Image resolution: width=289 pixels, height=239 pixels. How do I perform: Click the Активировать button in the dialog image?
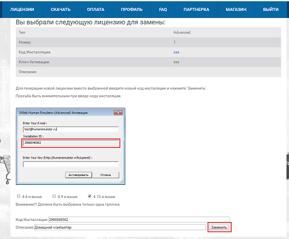click(x=78, y=175)
